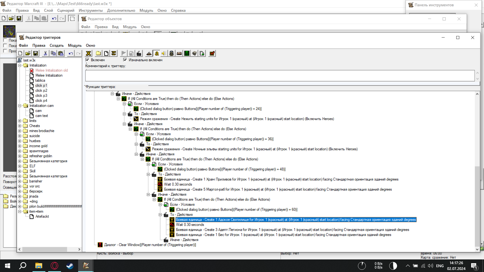Viewport: 484px width, 272px height.
Task: Save the map in the Trigger Editor toolbar
Action: 36,53
